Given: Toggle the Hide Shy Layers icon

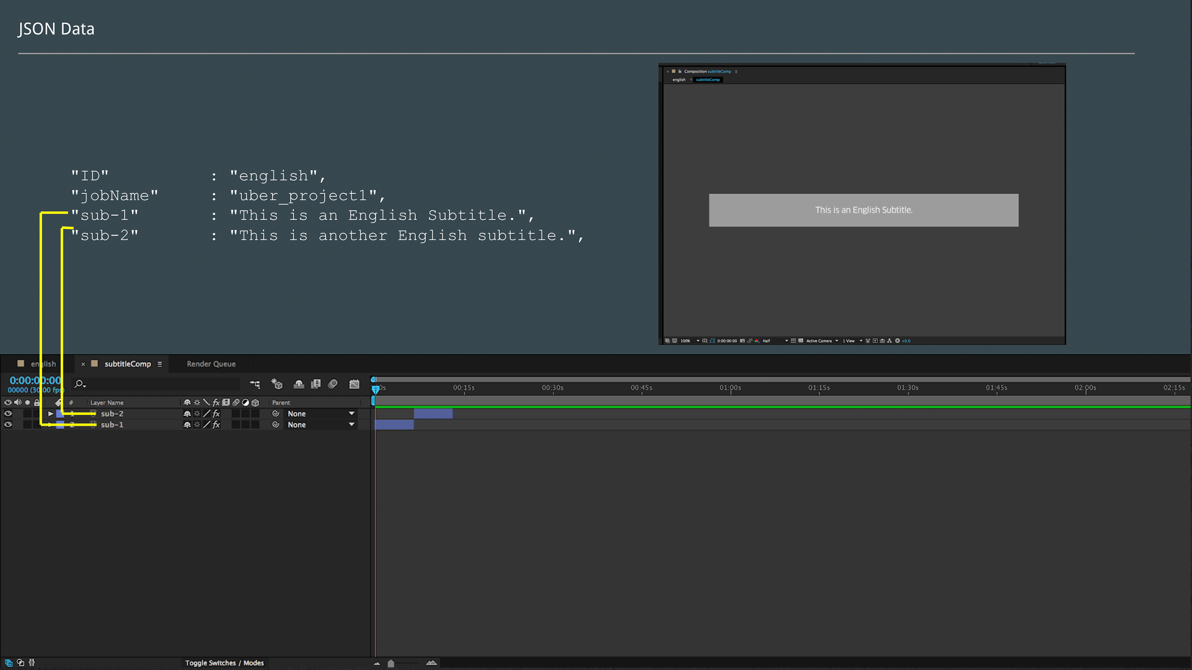Looking at the screenshot, I should 298,384.
